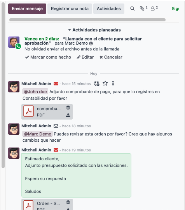
Task: Open the chatter search magnifier icon
Action: [132, 9]
